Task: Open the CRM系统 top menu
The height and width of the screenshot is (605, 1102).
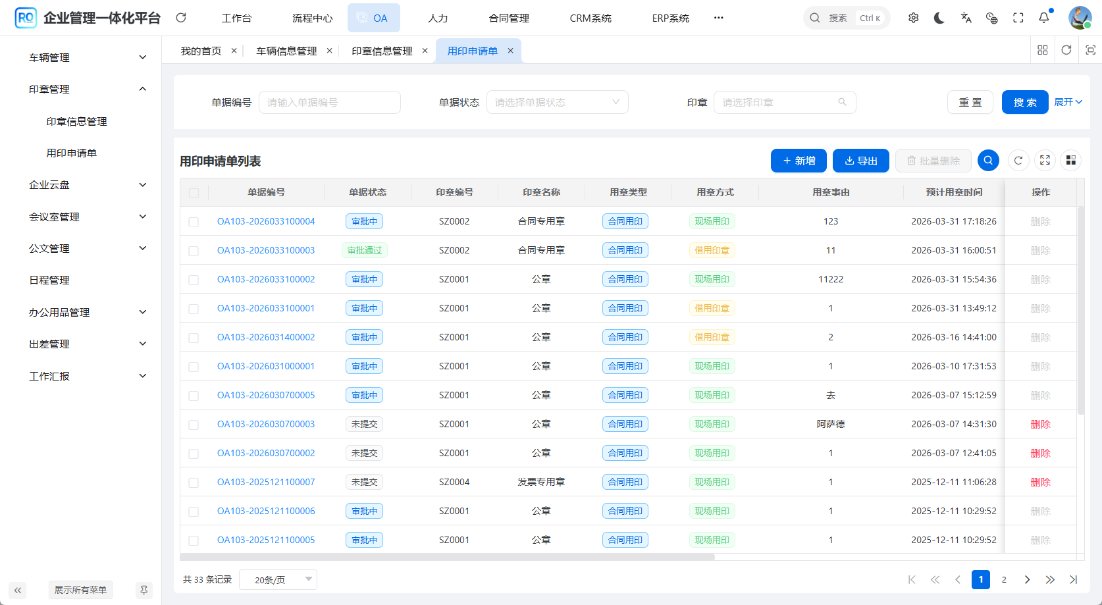Action: tap(590, 18)
